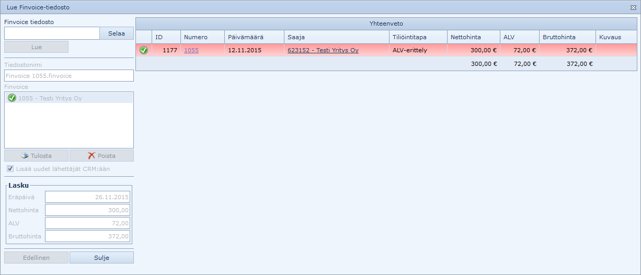Open invoice number link 1055
The image size is (641, 275).
coord(191,51)
